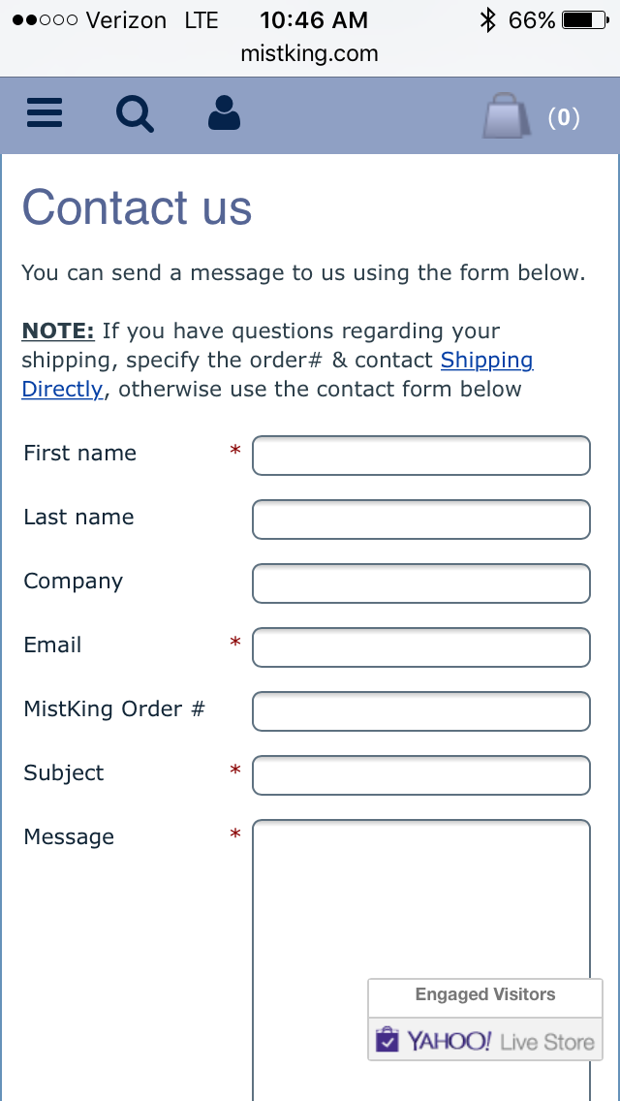Tap the Yahoo Live Store shopping bag icon
The width and height of the screenshot is (620, 1101).
387,1040
